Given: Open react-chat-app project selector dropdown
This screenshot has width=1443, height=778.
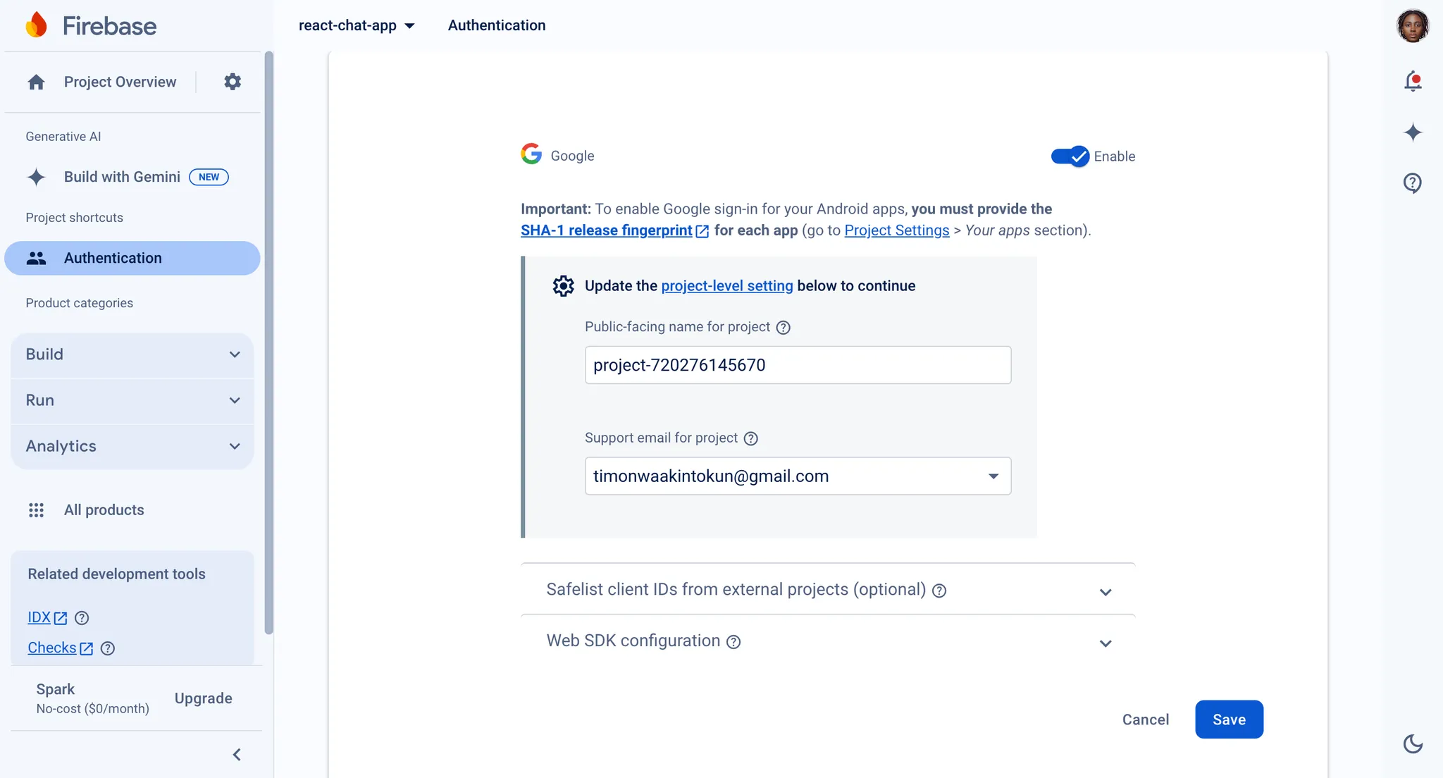Looking at the screenshot, I should click(x=357, y=25).
